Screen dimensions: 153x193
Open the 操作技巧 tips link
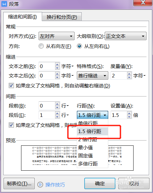point(55,185)
